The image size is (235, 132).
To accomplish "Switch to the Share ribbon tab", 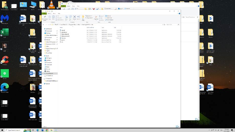I will [54, 14].
